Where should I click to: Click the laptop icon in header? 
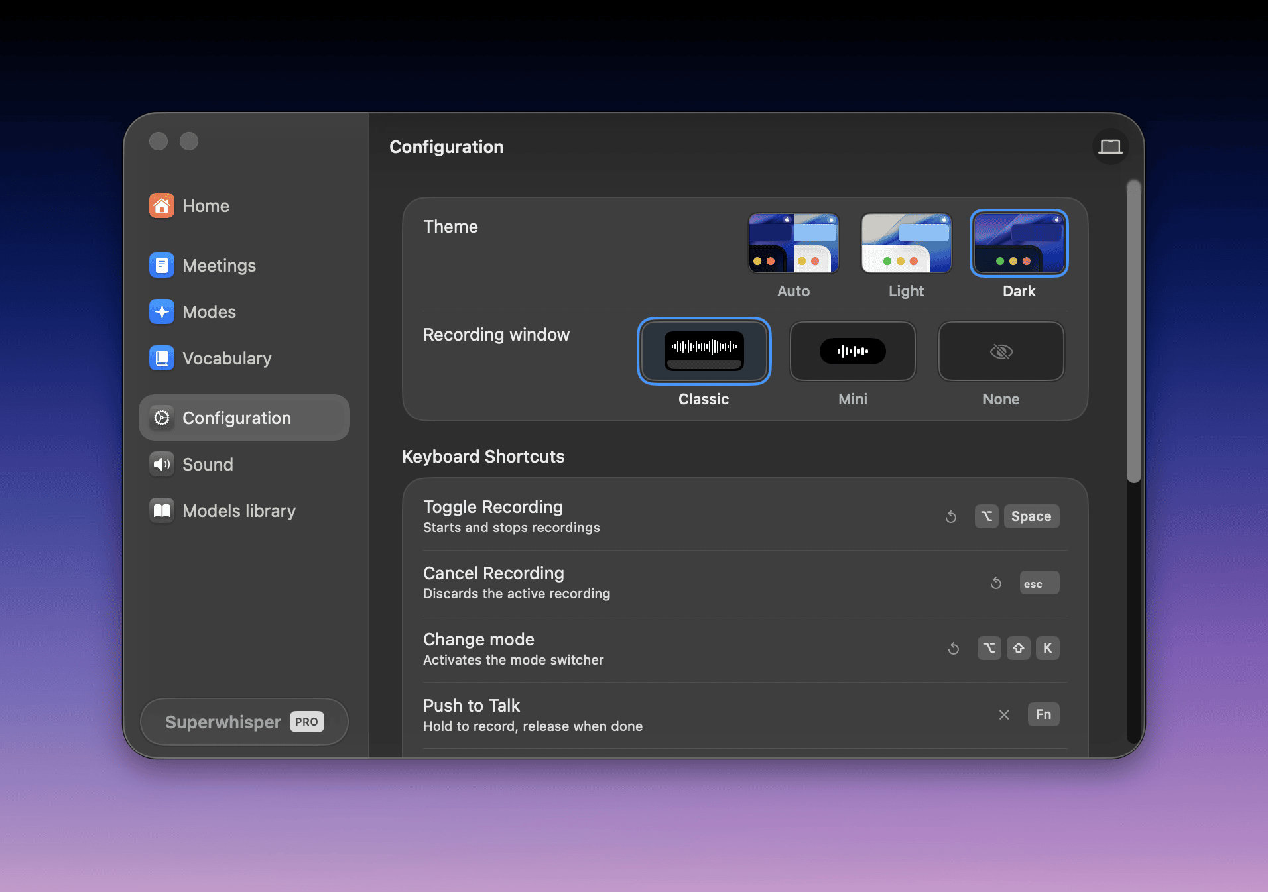1110,146
